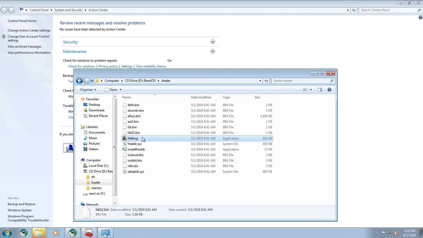The height and width of the screenshot is (238, 423).
Task: Open Windows Update link under See also
Action: 20,210
